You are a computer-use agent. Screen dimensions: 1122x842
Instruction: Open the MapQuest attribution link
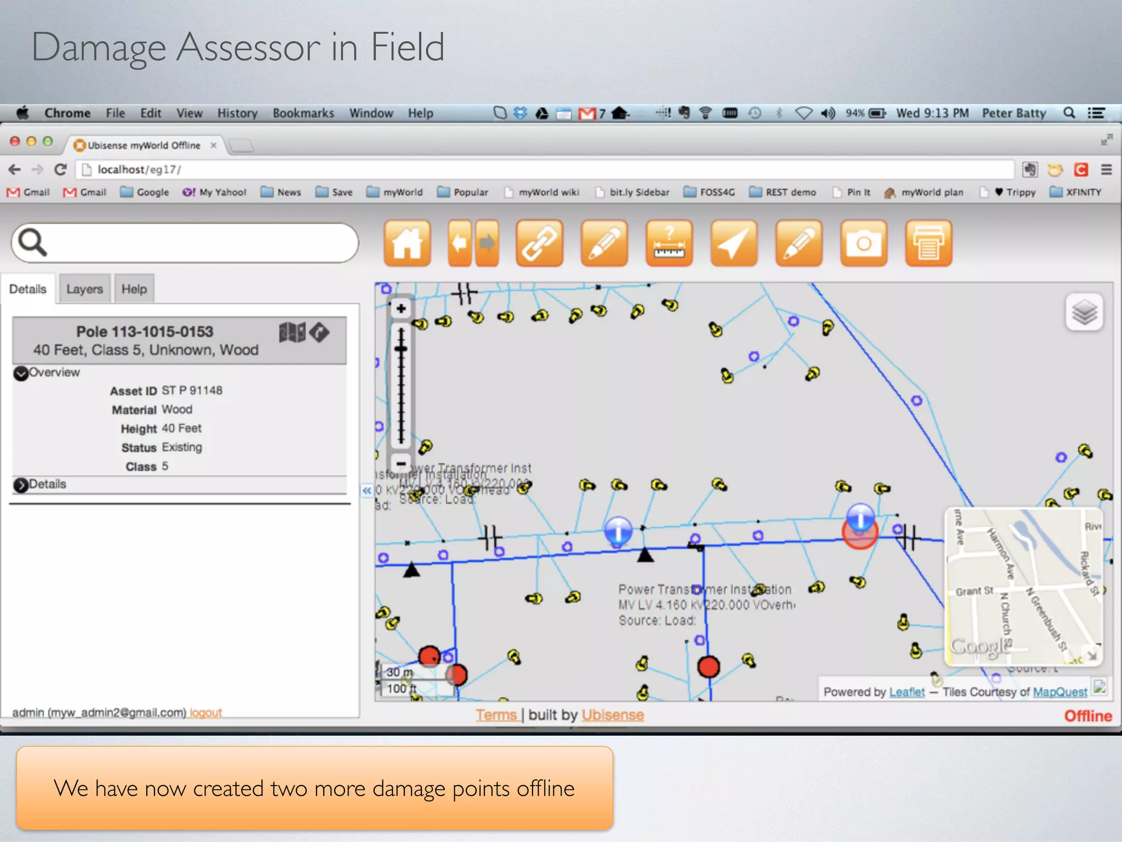[1060, 692]
